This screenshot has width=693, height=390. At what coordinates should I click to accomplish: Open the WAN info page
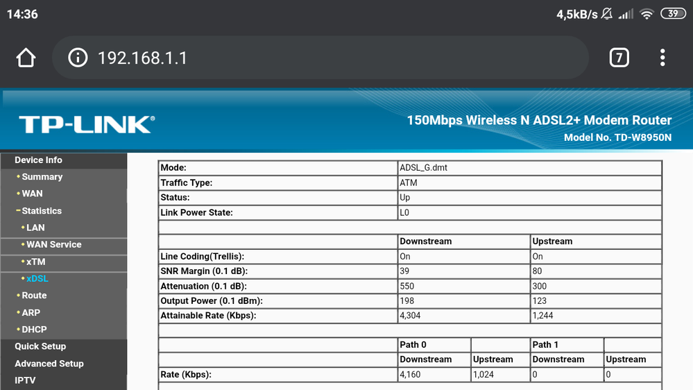coord(32,194)
